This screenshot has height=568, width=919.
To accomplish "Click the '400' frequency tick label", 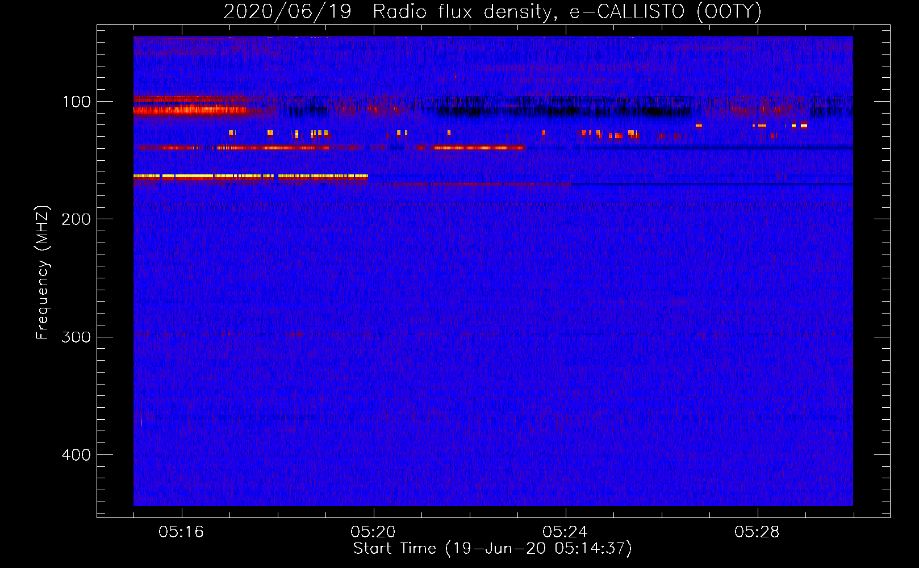I will 76,455.
